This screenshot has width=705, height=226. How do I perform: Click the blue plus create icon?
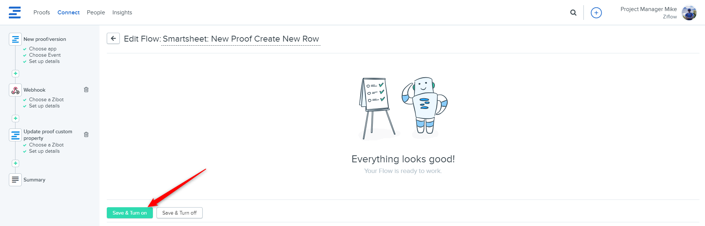point(596,13)
